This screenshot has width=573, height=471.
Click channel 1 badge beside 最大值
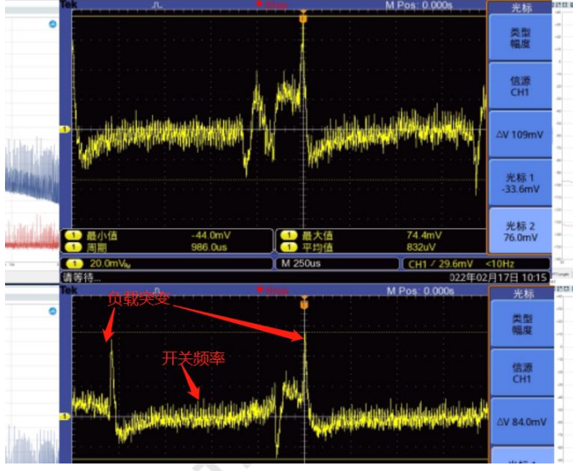289,235
